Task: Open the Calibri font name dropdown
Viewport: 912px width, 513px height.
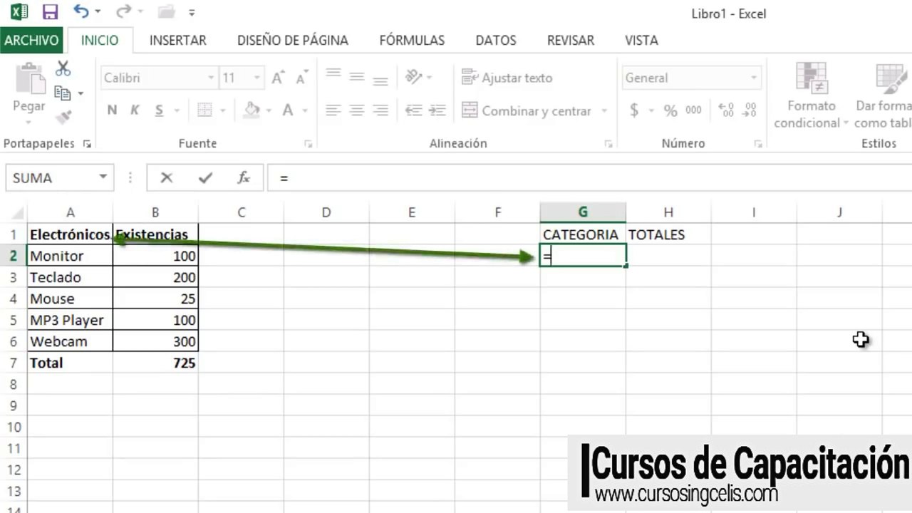Action: 211,78
